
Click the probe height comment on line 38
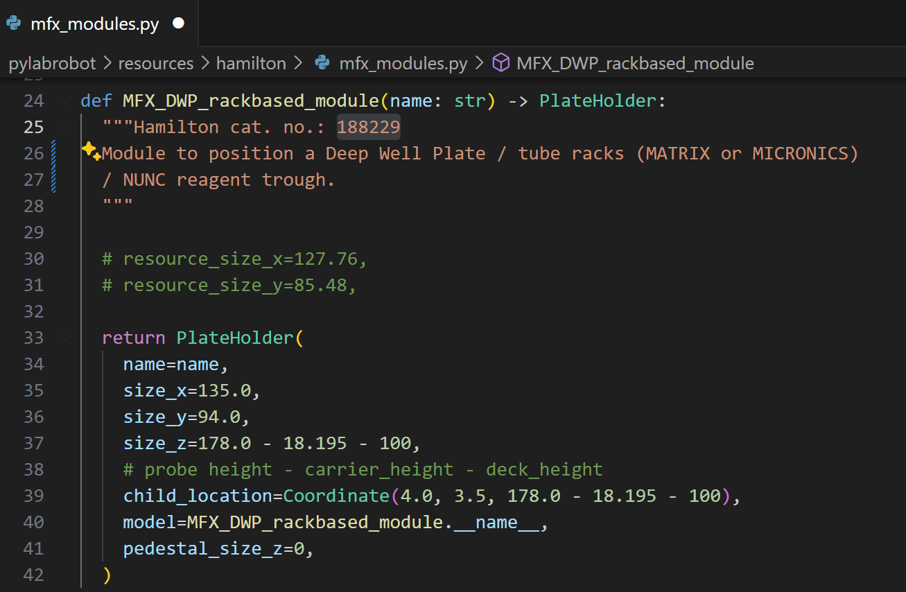coord(363,470)
